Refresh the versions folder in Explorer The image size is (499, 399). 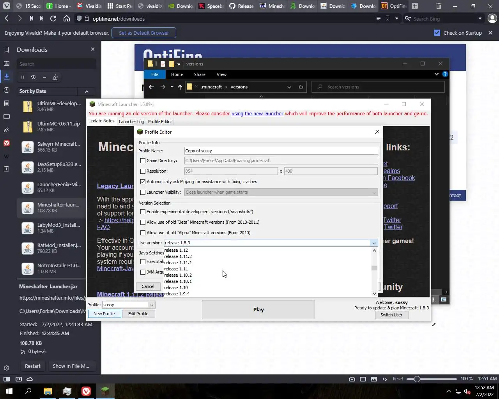pos(301,87)
